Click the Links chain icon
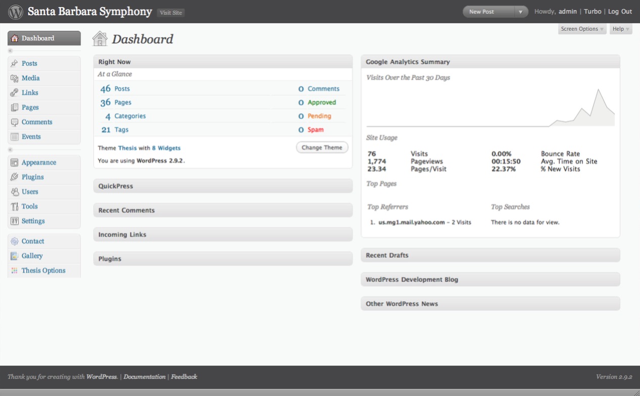Image resolution: width=640 pixels, height=396 pixels. (15, 93)
